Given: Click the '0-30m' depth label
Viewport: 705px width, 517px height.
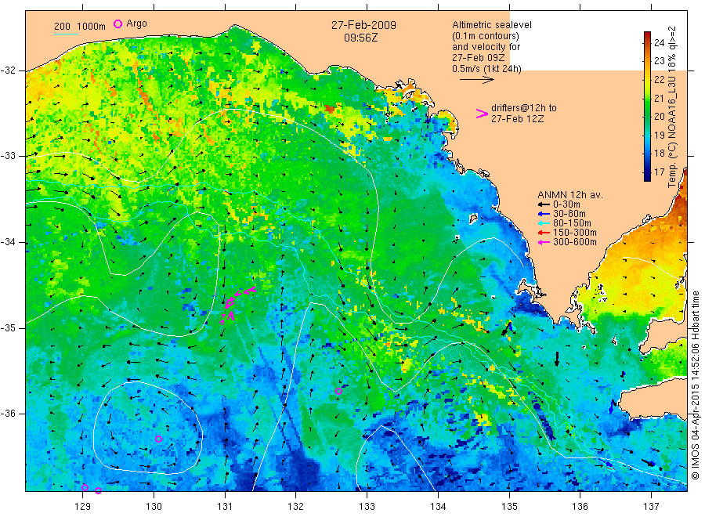Looking at the screenshot, I should point(566,204).
